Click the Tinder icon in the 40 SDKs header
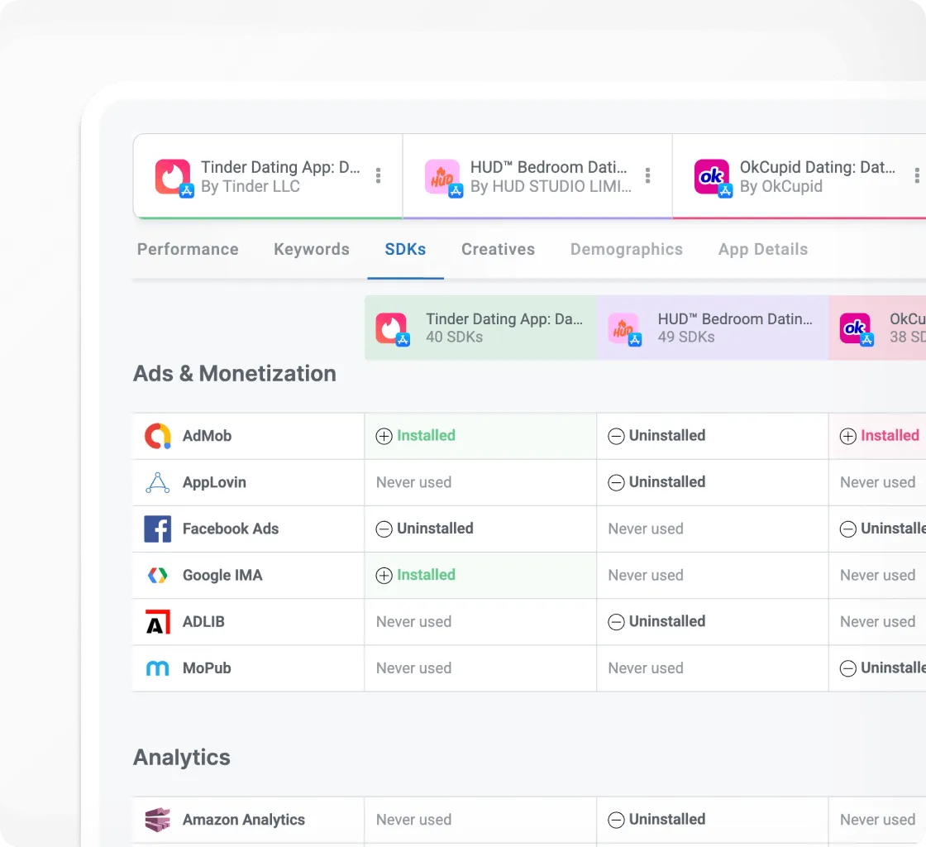The height and width of the screenshot is (847, 926). pos(392,328)
